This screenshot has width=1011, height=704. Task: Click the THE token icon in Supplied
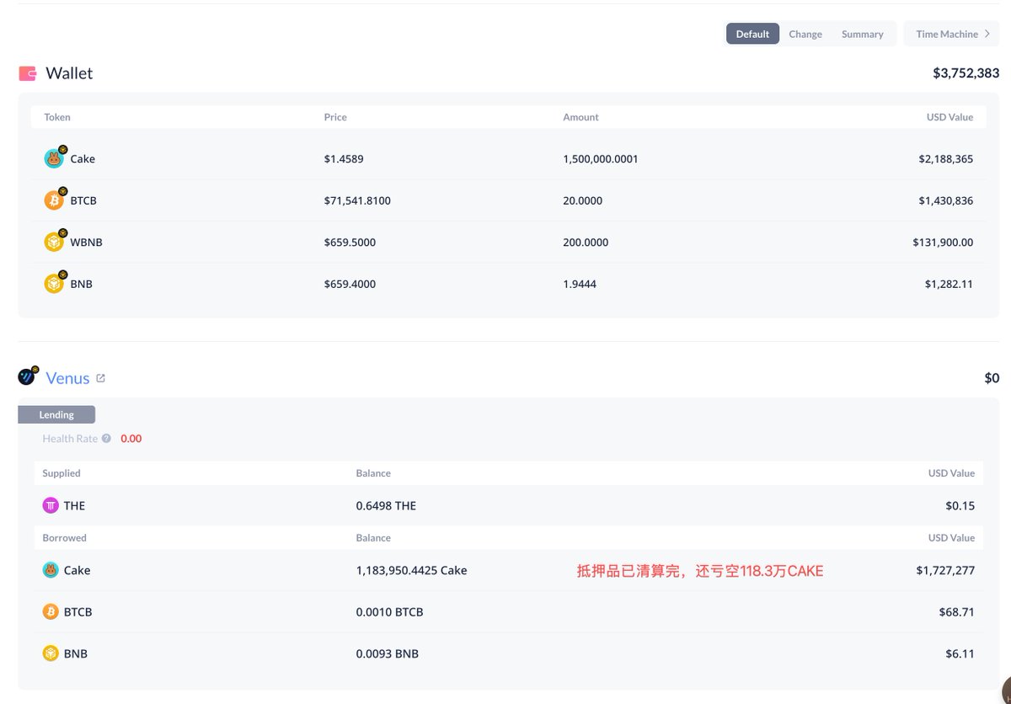(x=51, y=505)
